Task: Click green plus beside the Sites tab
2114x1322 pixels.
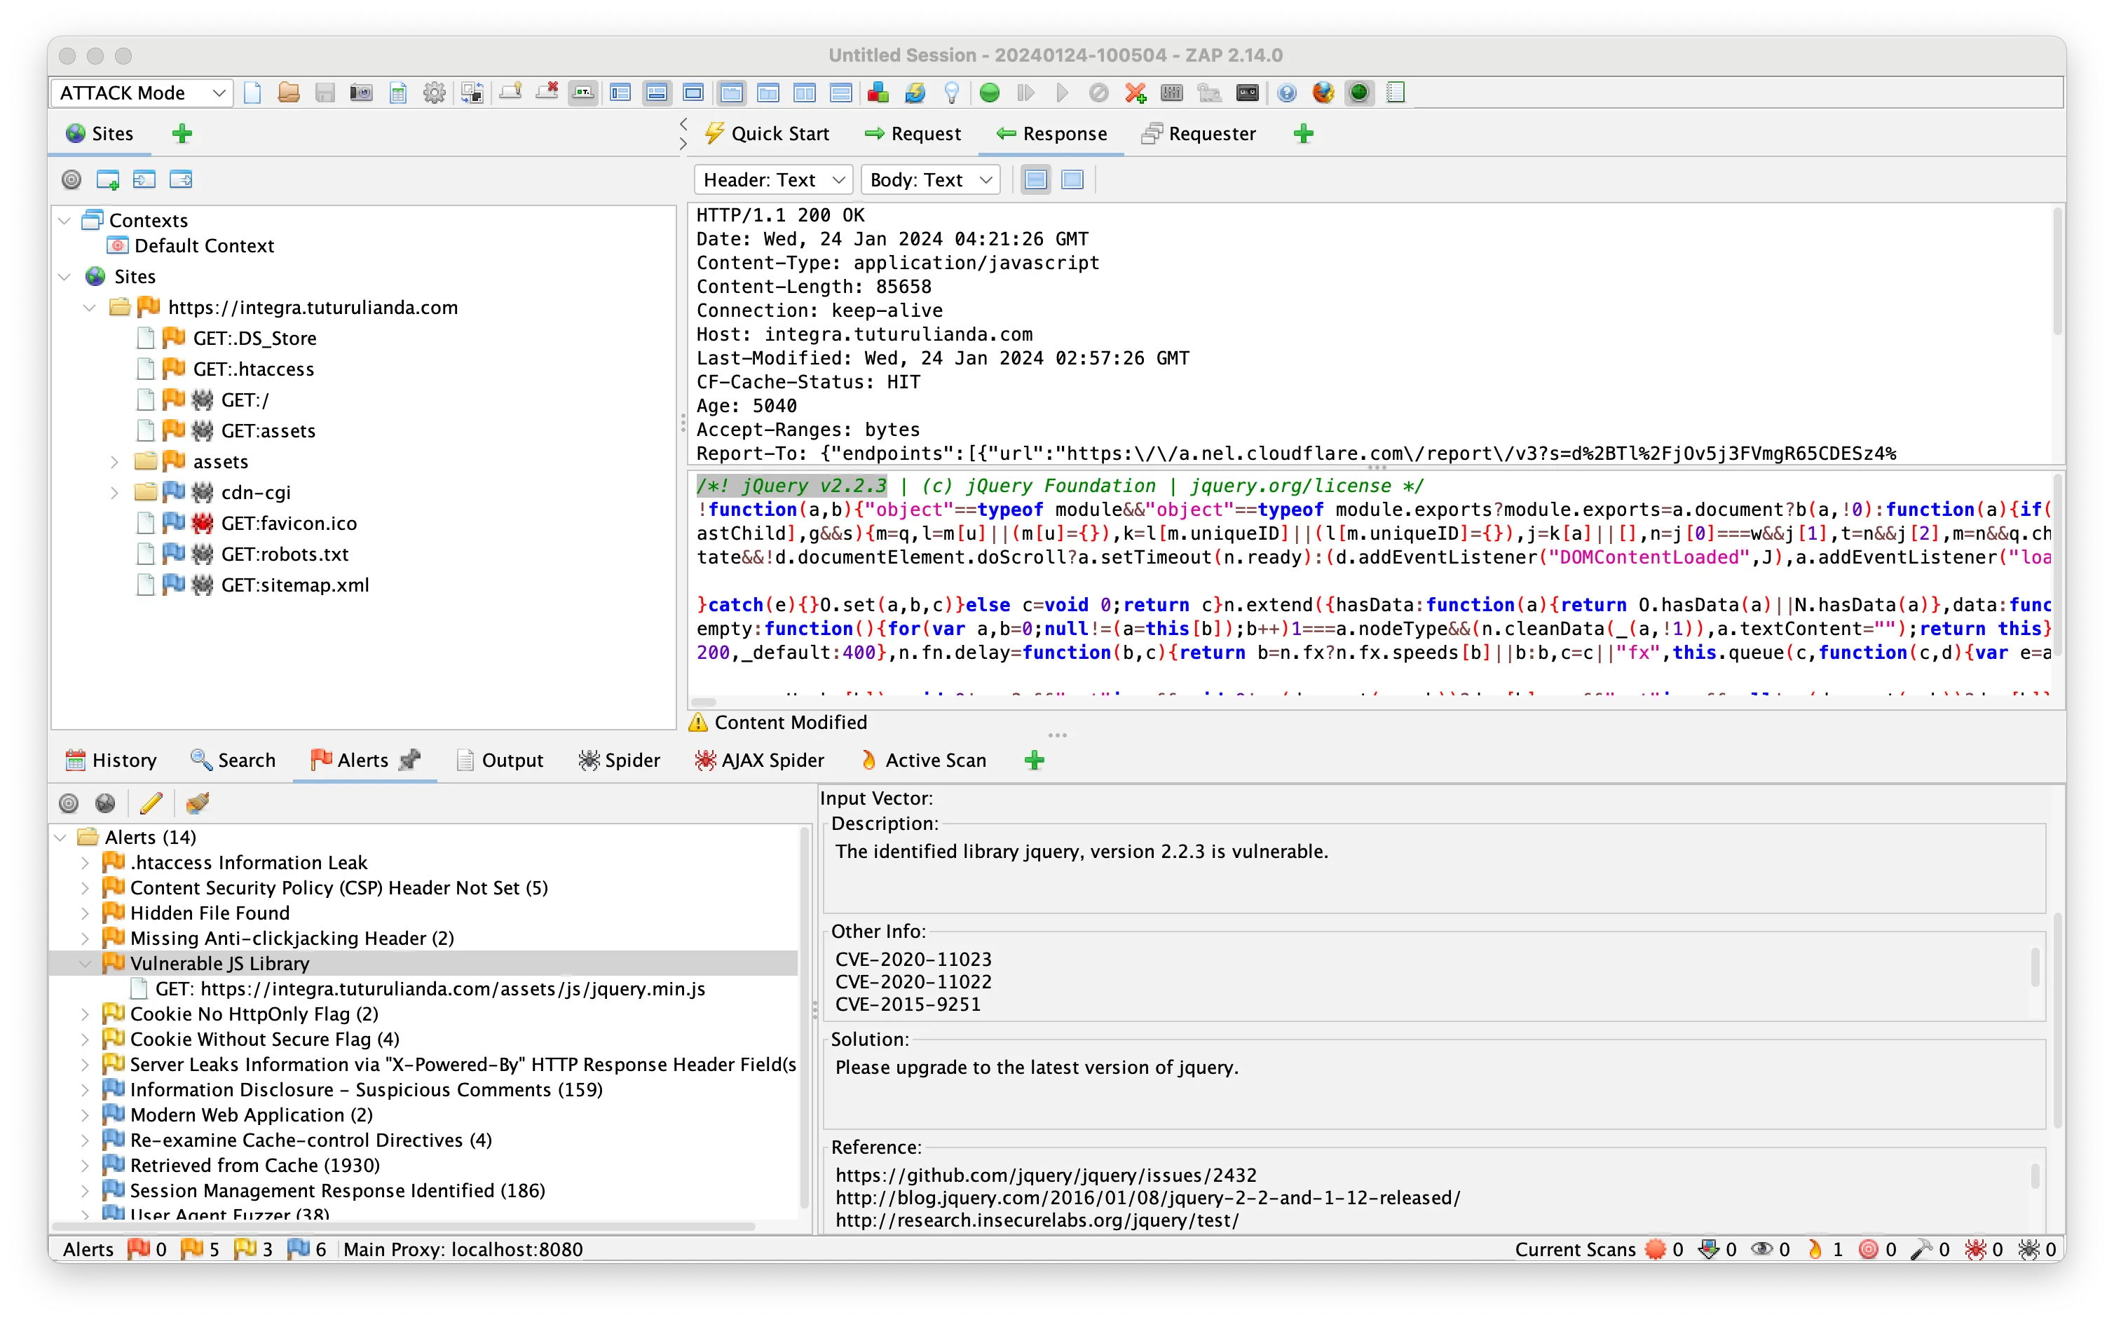Action: tap(182, 134)
